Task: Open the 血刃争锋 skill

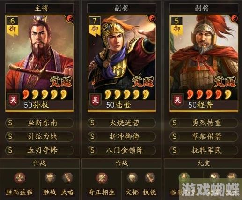Action: (39, 150)
